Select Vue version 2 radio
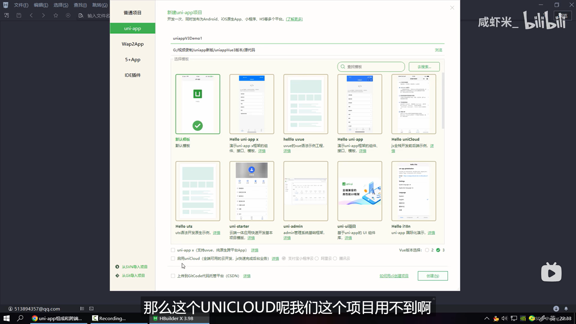Viewport: 576px width, 324px height. (427, 250)
